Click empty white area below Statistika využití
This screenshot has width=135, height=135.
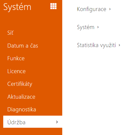[99, 90]
